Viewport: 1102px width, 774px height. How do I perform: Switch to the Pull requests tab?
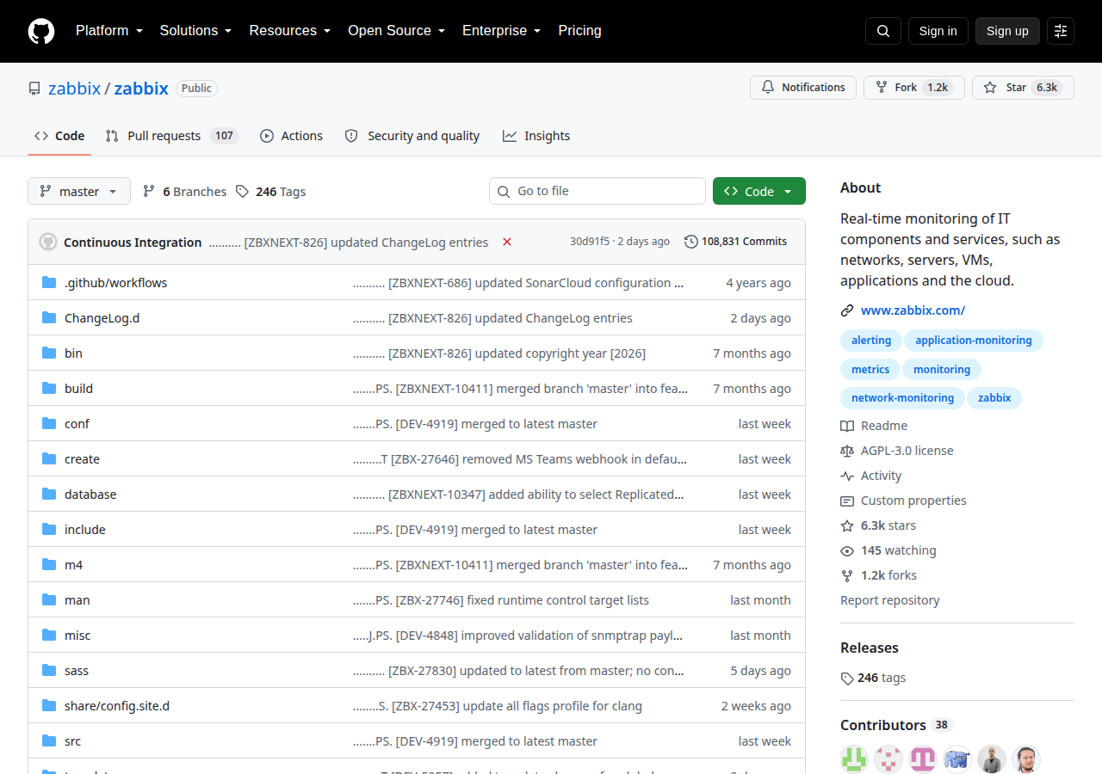click(171, 136)
